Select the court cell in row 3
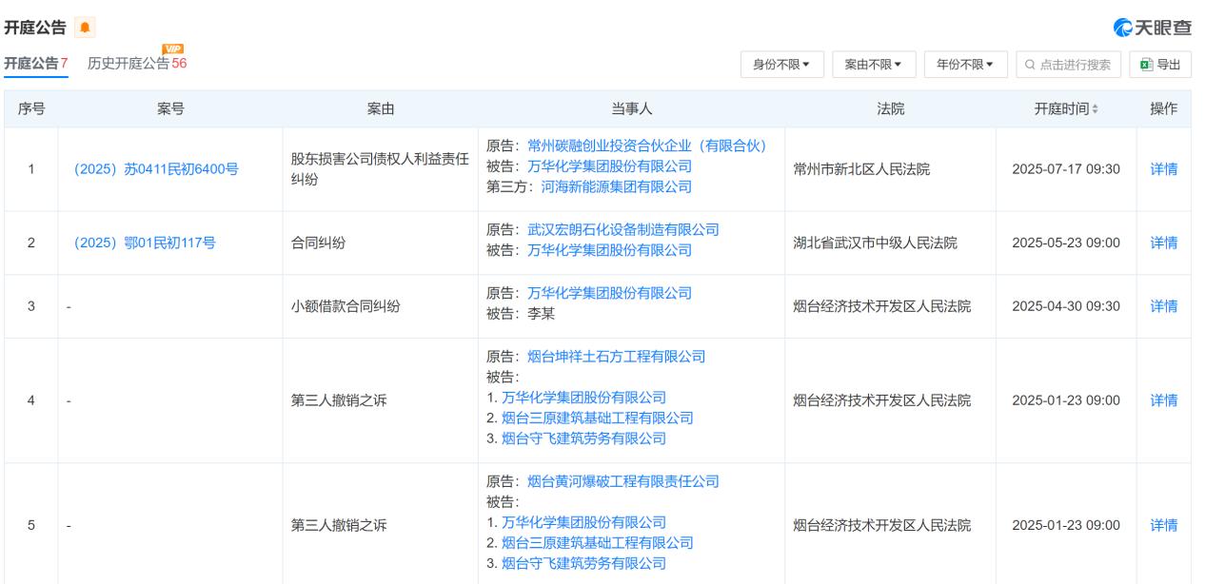 coord(891,306)
